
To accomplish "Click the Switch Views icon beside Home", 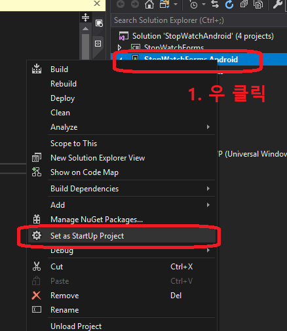I will coord(164,5).
